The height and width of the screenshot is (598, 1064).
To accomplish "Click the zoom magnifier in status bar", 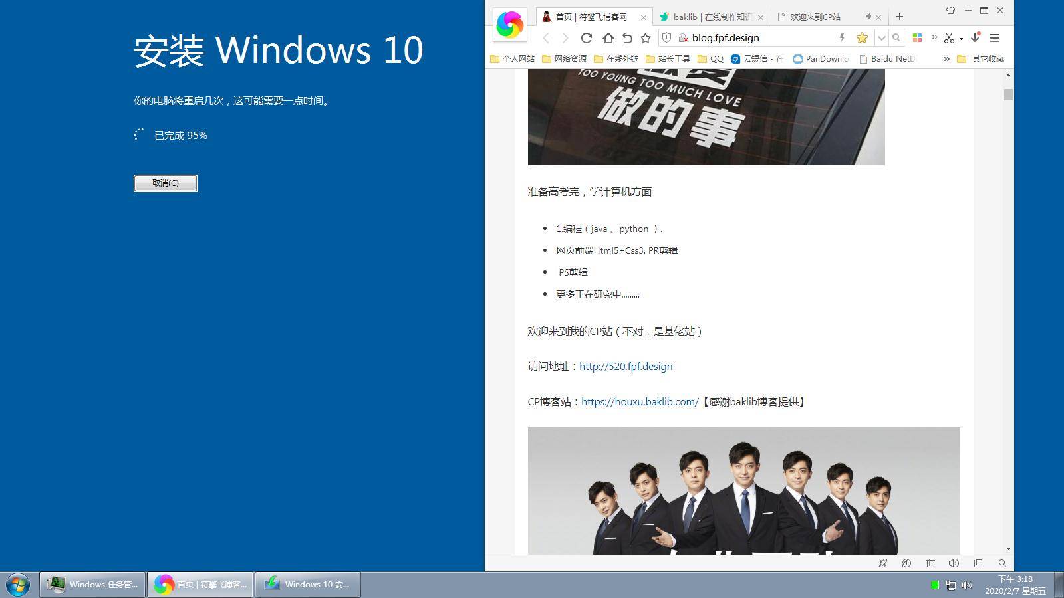I will point(1002,563).
